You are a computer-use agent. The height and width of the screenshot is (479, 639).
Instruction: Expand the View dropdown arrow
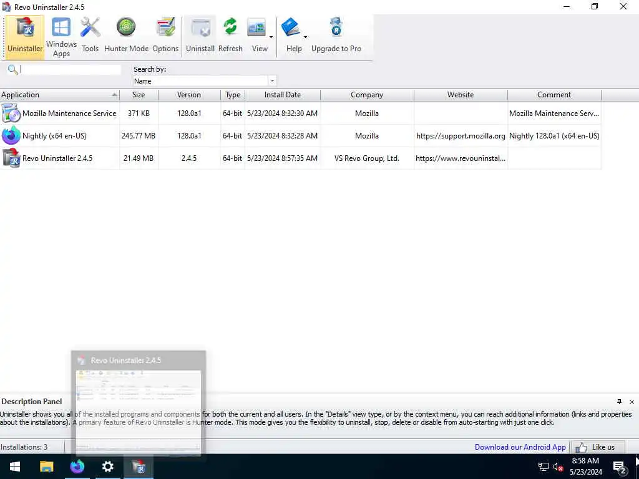271,37
